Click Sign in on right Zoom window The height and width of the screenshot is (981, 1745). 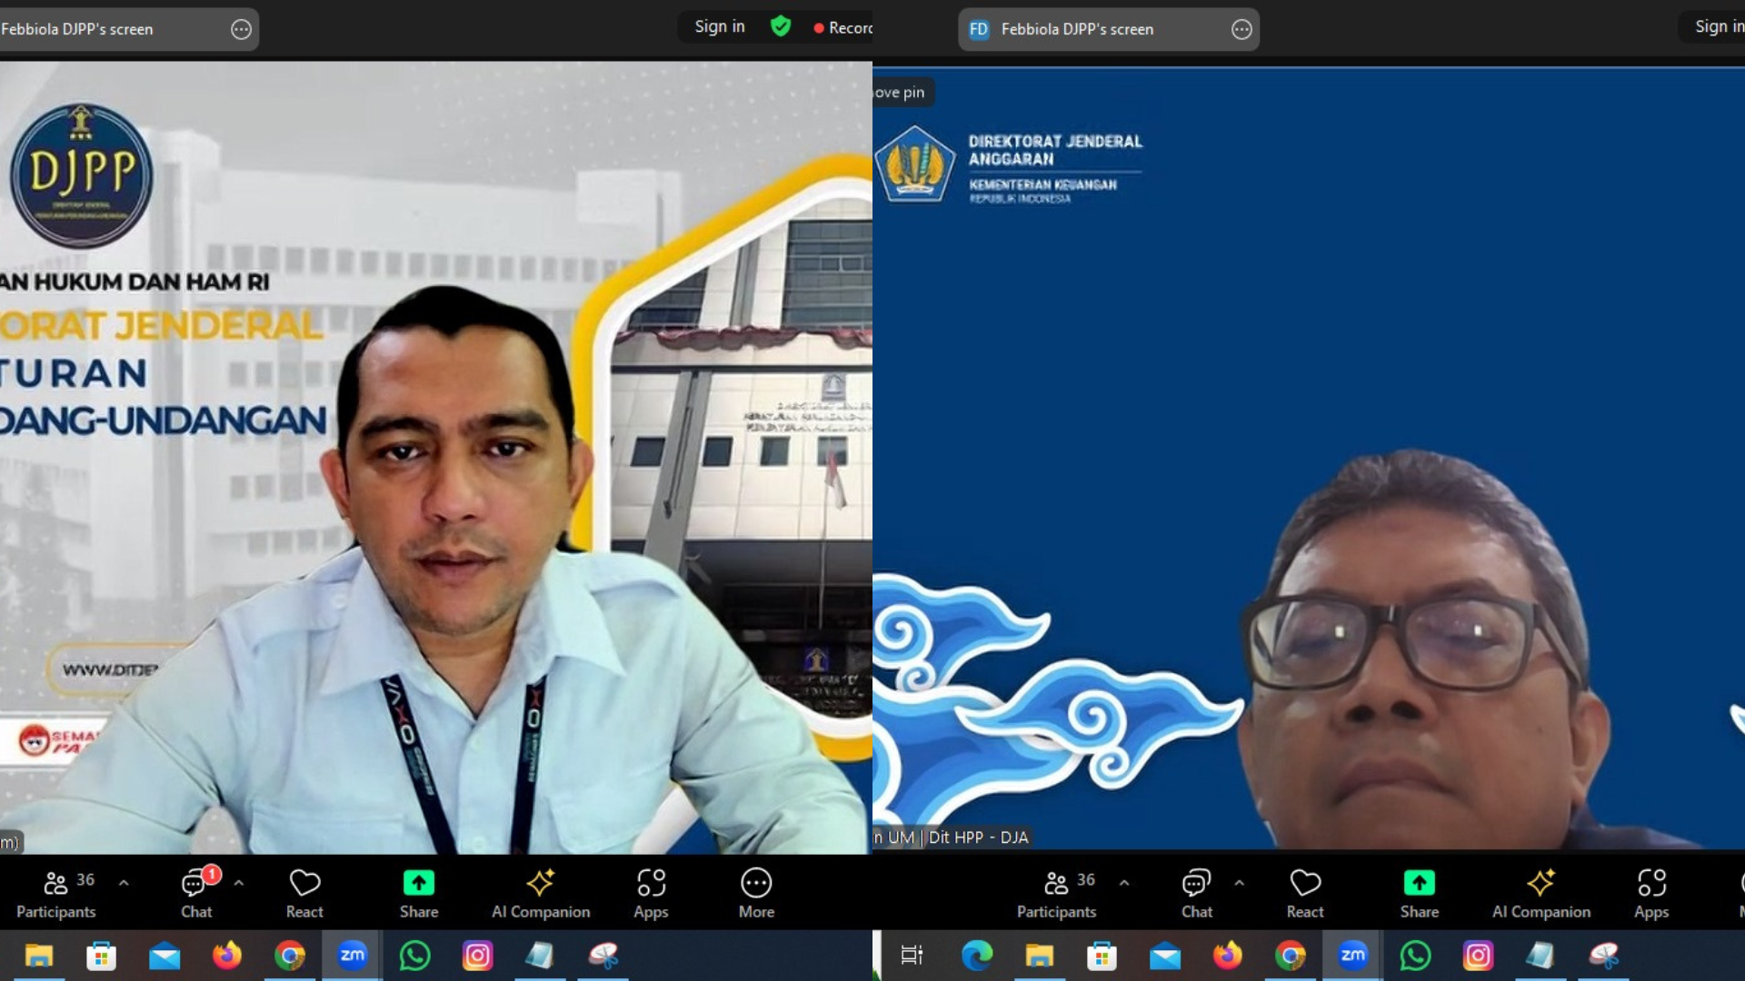[1719, 27]
